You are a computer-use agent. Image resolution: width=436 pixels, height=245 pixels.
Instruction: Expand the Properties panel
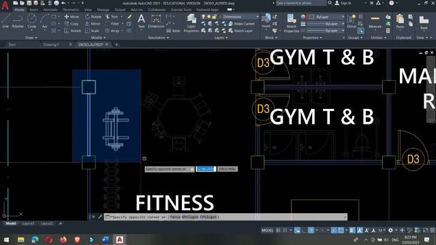312,37
